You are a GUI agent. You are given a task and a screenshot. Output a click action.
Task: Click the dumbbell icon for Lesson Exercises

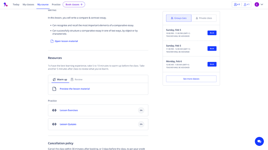54,110
